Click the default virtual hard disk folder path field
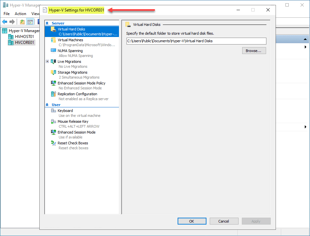The width and height of the screenshot is (310, 236). 196,41
